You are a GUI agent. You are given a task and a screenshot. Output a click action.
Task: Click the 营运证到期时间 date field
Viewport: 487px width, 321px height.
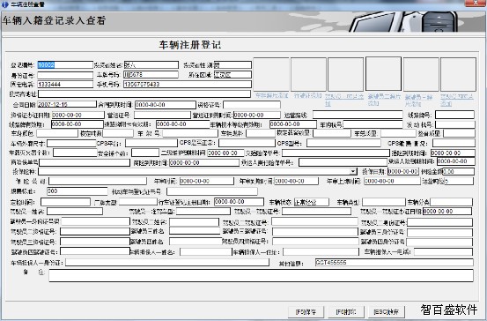(x=257, y=115)
